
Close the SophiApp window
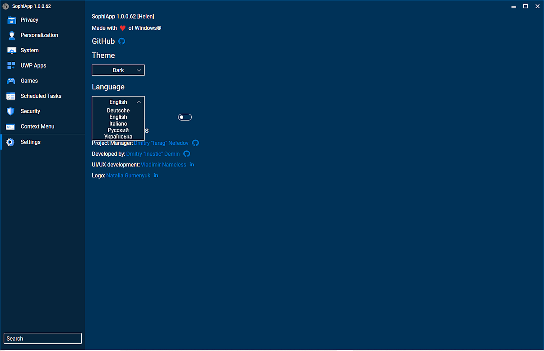click(537, 6)
